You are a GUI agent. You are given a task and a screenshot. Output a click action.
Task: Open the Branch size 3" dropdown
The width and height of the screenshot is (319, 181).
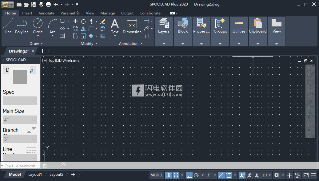(x=20, y=139)
